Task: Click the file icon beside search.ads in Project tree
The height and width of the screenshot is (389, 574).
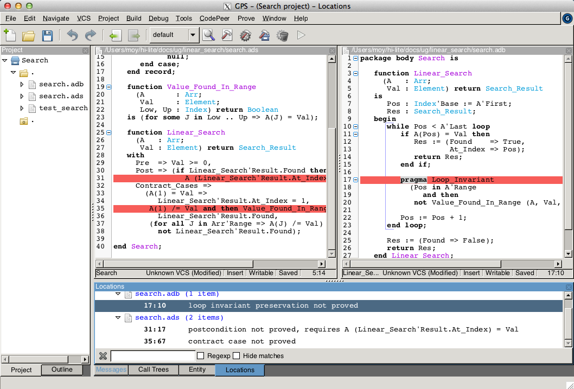Action: click(32, 97)
